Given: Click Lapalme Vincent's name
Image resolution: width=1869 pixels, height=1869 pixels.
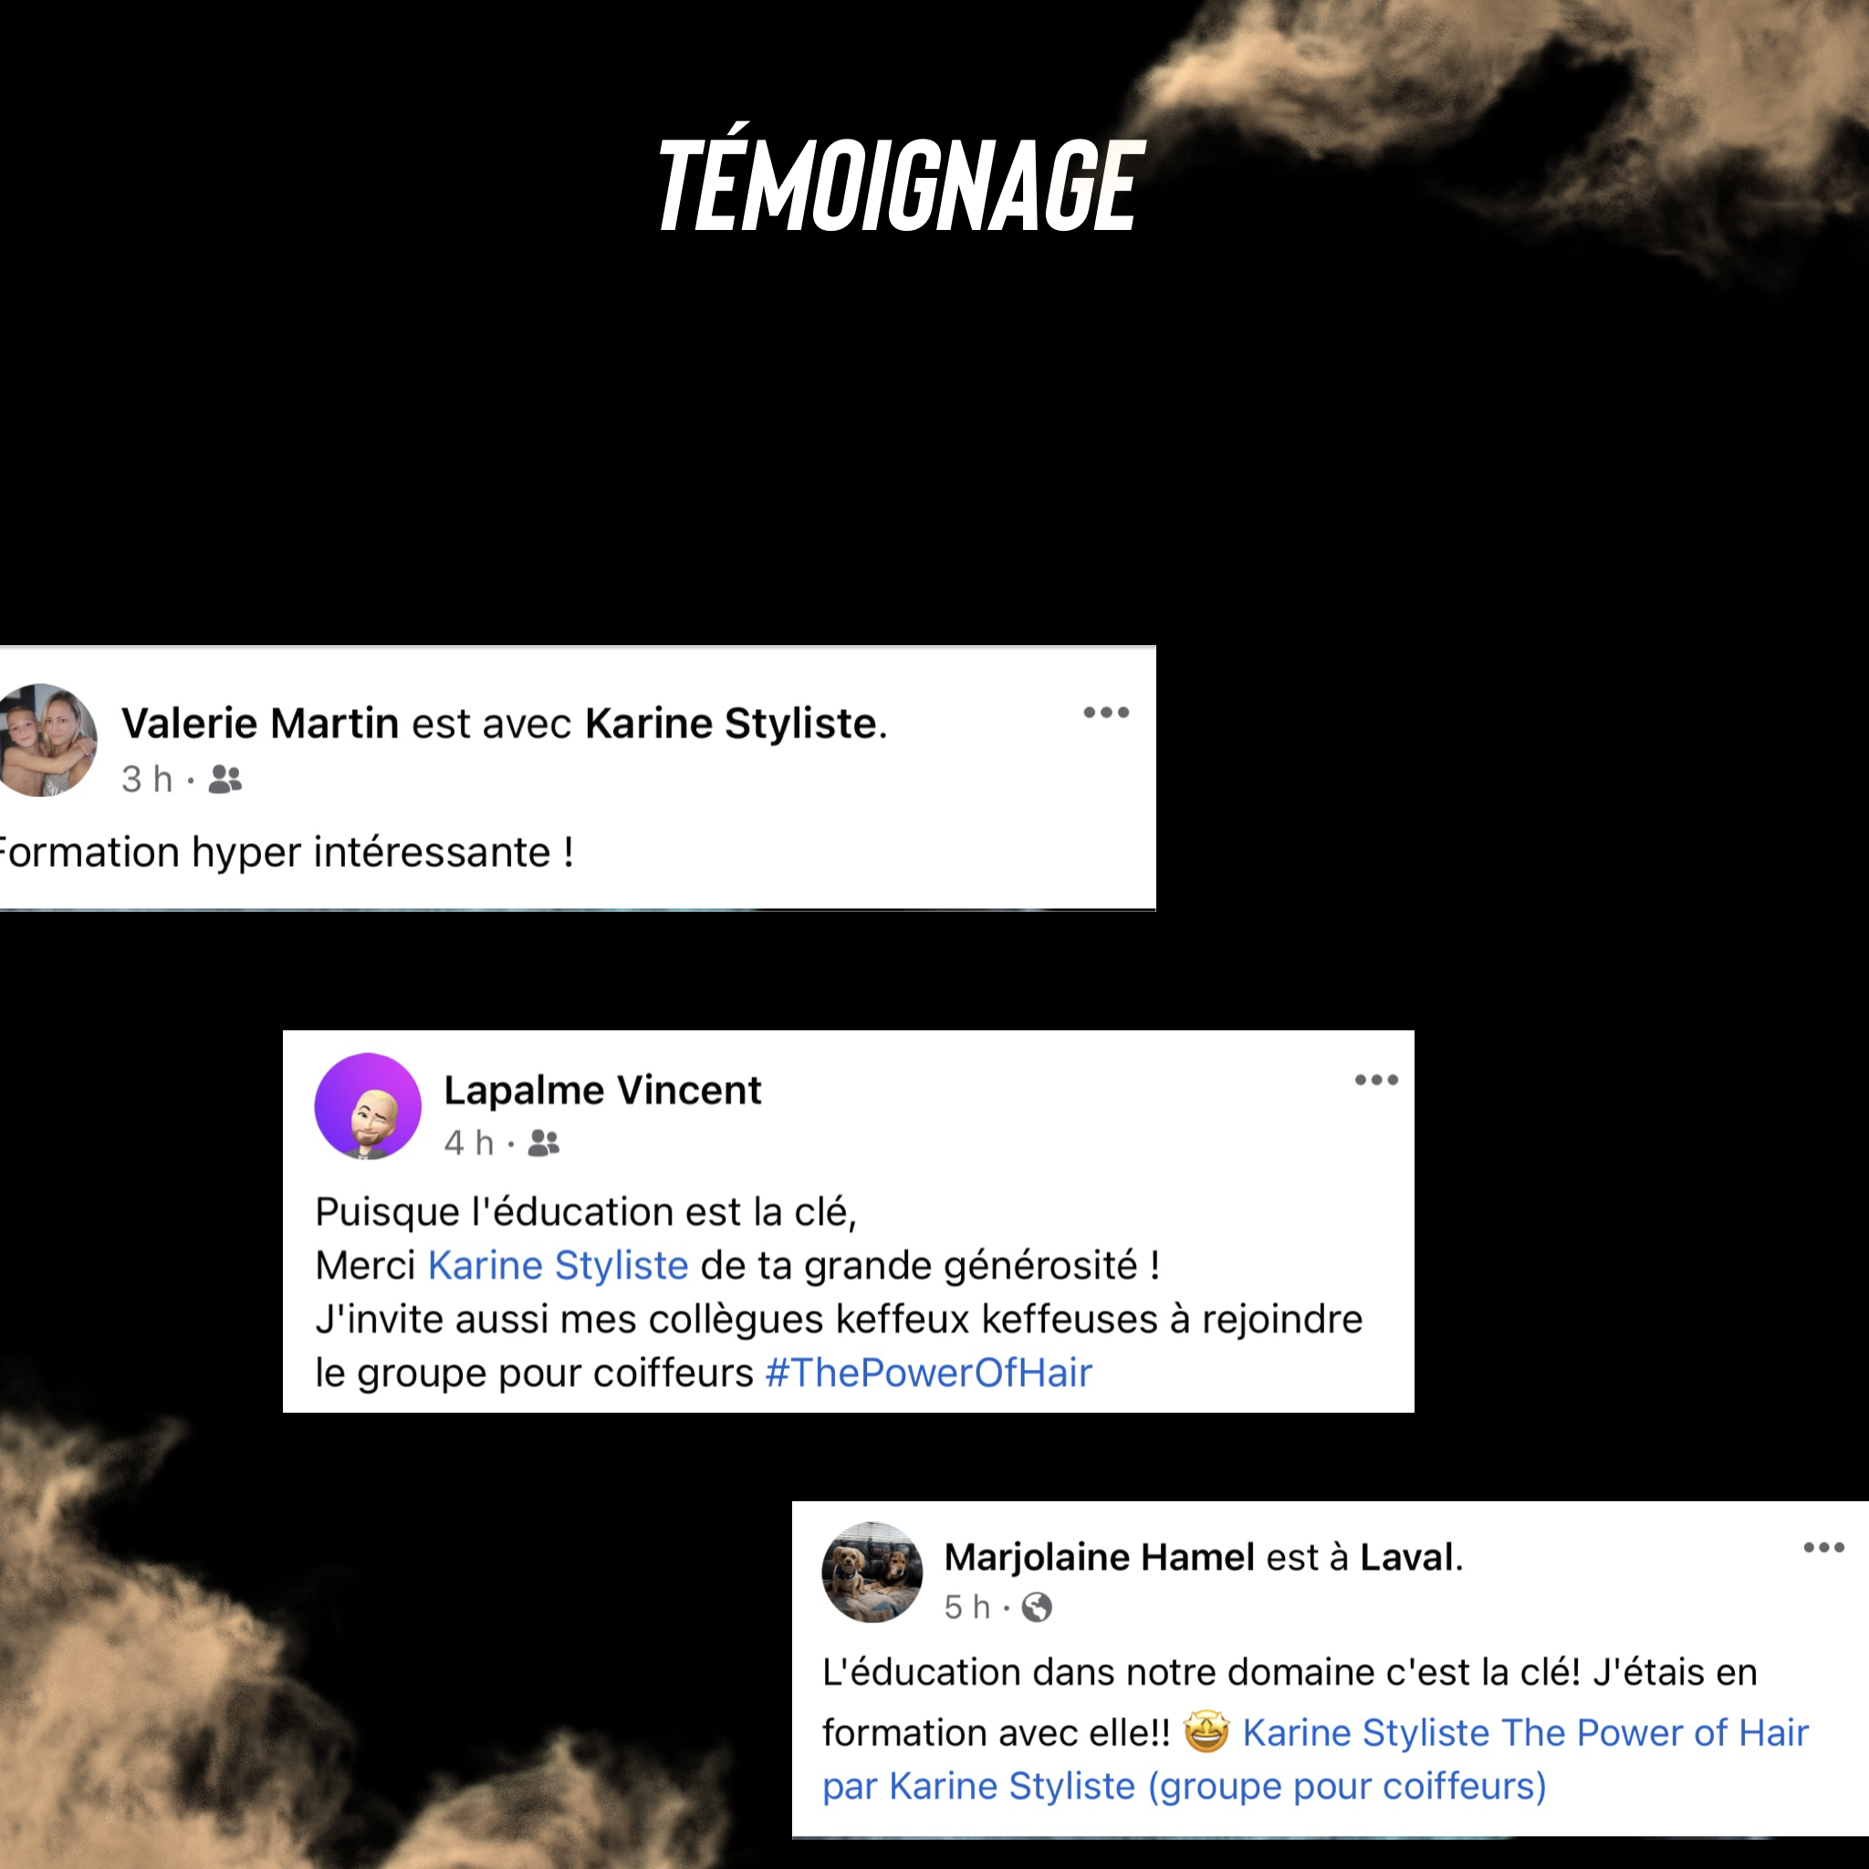Looking at the screenshot, I should point(602,1091).
